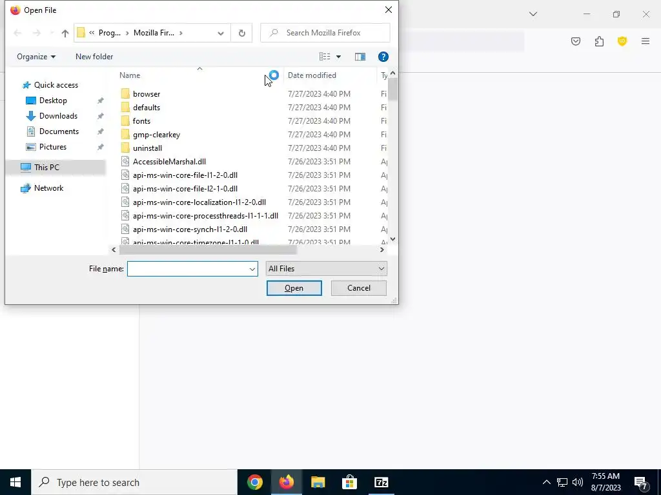
Task: Toggle the preview pane icon
Action: [x=360, y=57]
